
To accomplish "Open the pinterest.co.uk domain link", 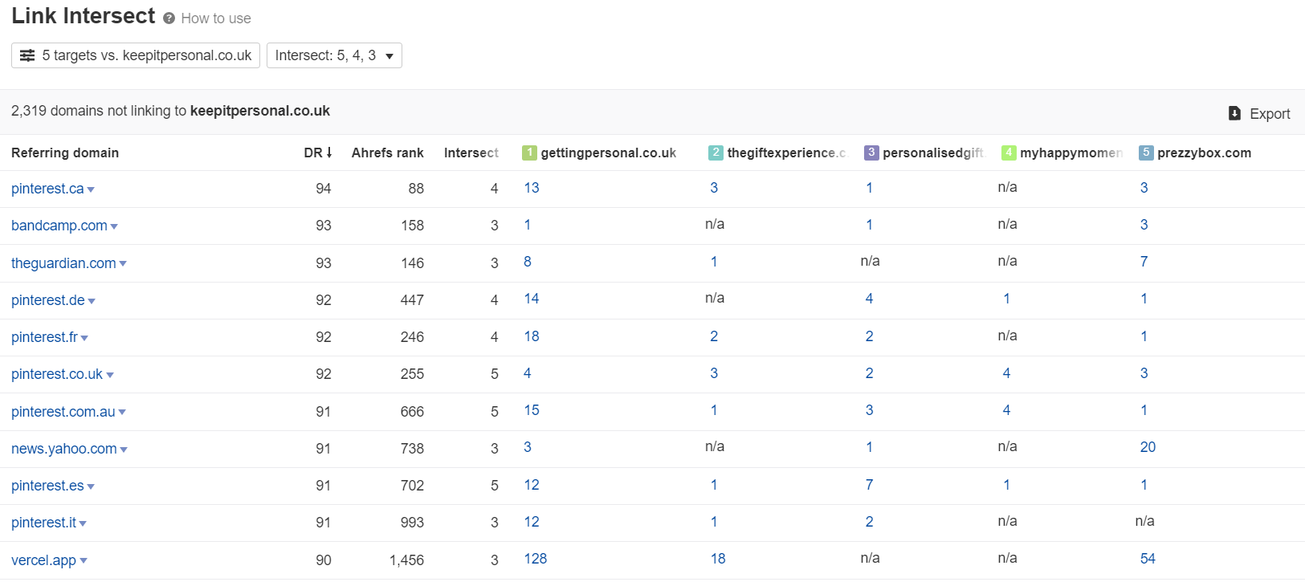I will [57, 374].
